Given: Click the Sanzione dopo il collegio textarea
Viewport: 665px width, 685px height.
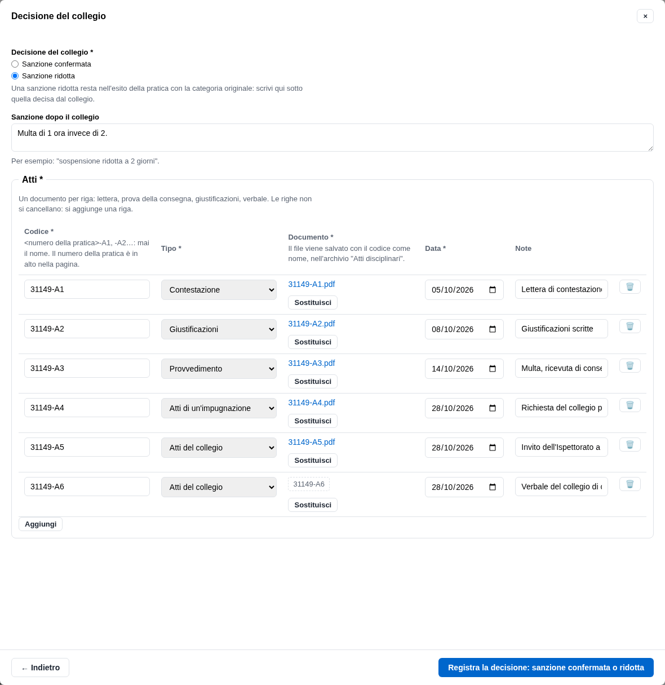Looking at the screenshot, I should (x=333, y=138).
